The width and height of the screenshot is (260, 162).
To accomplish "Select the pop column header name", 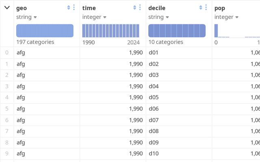I will pos(220,8).
